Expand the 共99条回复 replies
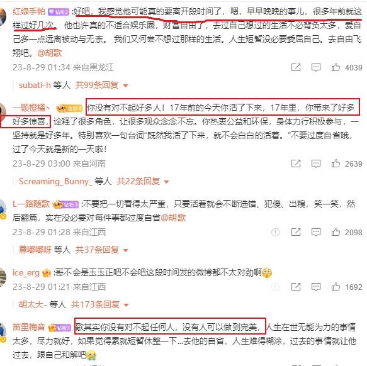 click(101, 85)
